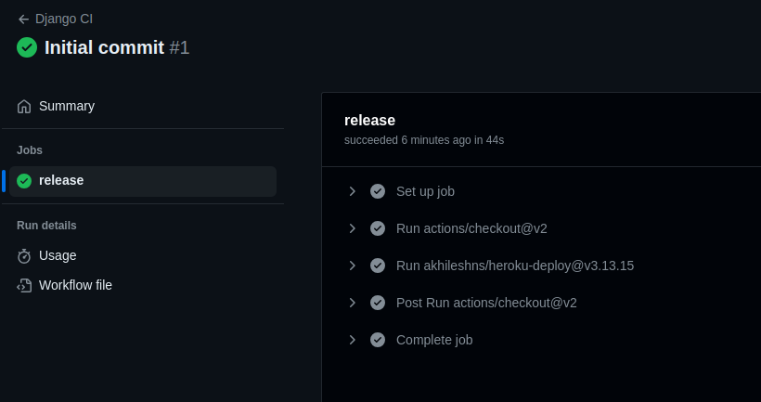The width and height of the screenshot is (761, 402).
Task: Click the Post Run actions/checkout@v2 step label
Action: pos(486,303)
